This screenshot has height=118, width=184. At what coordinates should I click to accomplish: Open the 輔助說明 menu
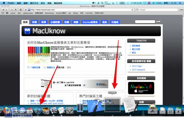click(x=58, y=3)
